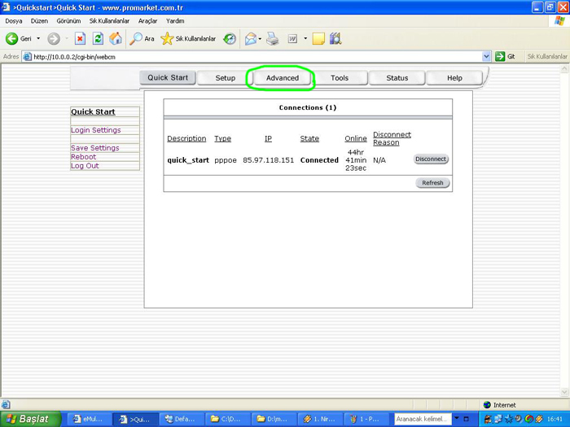Click the address bar URL field
Image resolution: width=570 pixels, height=427 pixels.
click(256, 57)
